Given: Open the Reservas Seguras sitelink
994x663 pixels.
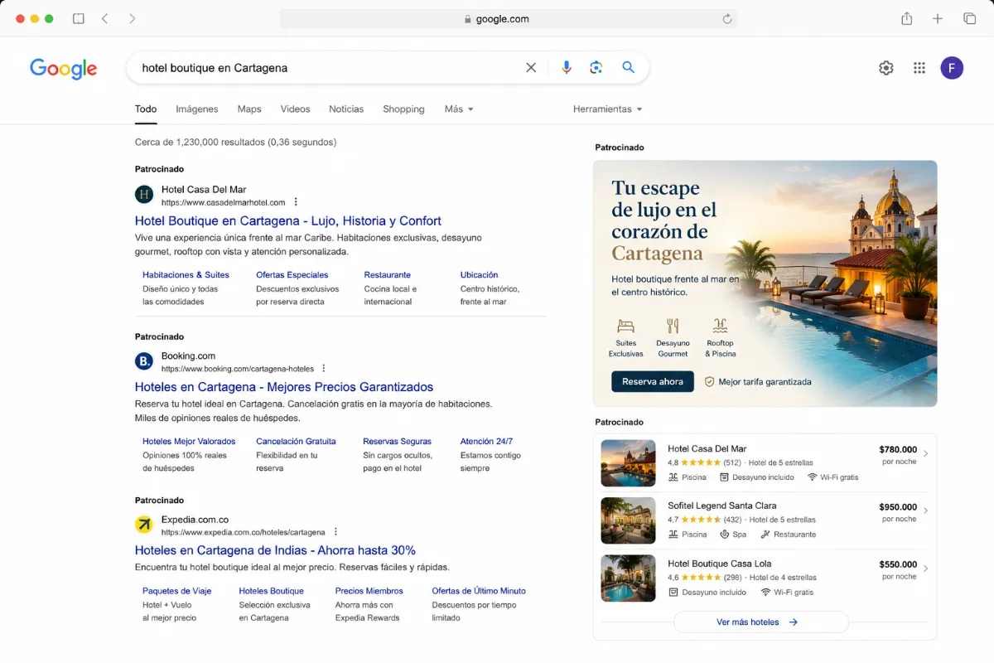Looking at the screenshot, I should point(398,442).
